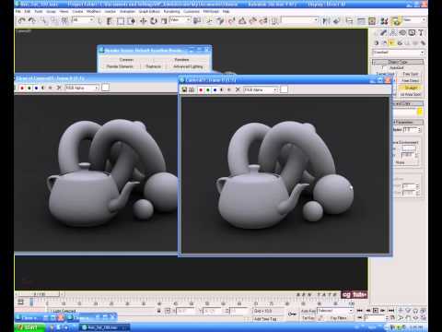Click the Undo arrow in main toolbar

(21, 20)
